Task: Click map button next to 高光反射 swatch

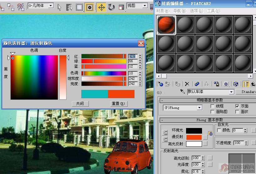Action: coord(205,144)
